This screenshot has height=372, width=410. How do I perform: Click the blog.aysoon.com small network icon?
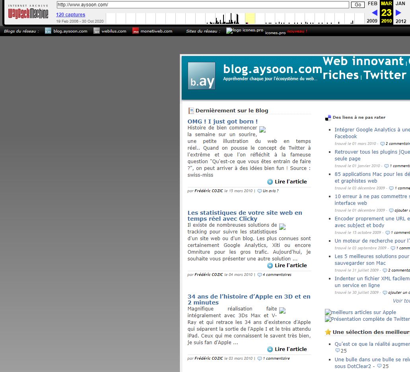48,31
